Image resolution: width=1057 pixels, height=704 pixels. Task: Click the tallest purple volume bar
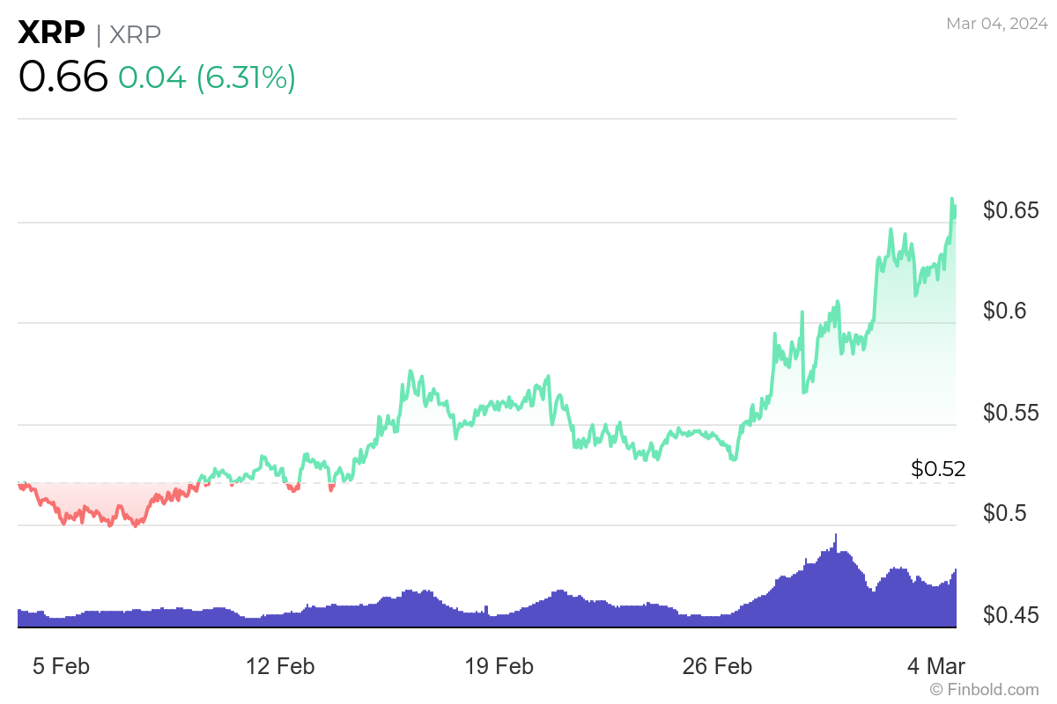[836, 537]
